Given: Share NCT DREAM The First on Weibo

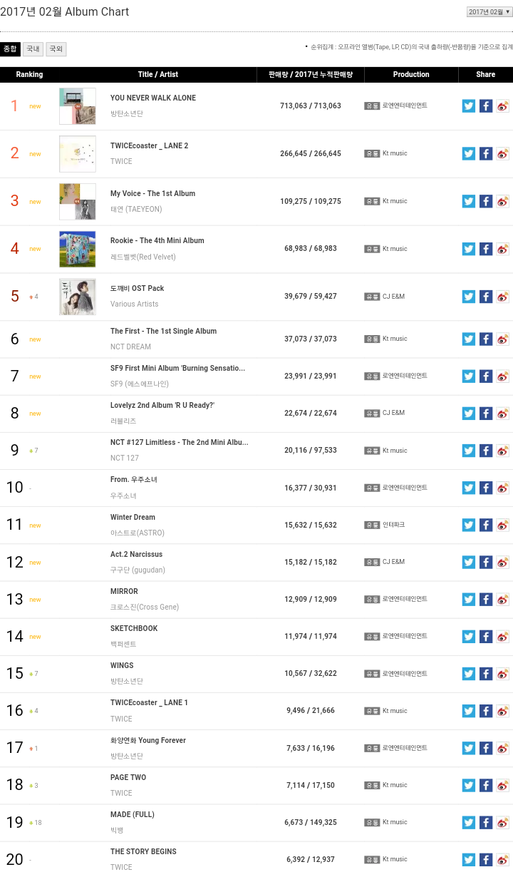Looking at the screenshot, I should click(x=502, y=339).
